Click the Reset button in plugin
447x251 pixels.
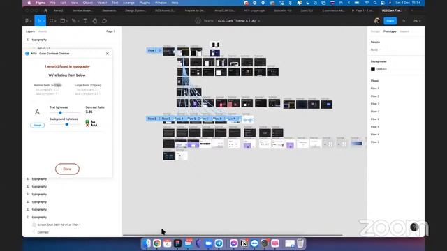tap(37, 125)
